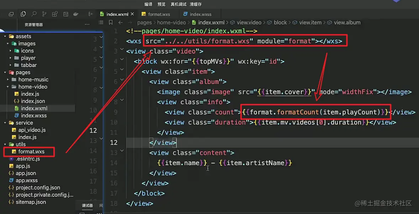Click the ../../utils/format.wxs path on line 2
419x214 pixels.
pyautogui.click(x=207, y=41)
